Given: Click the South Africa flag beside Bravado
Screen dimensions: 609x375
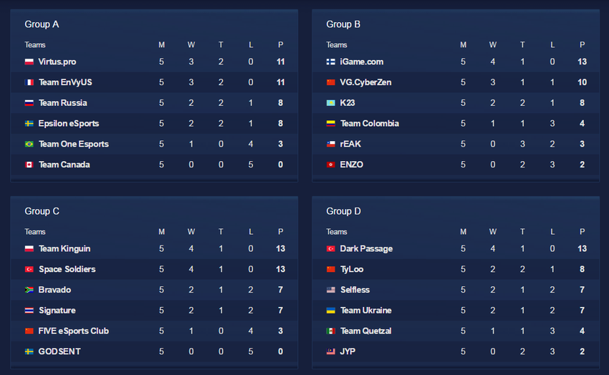Looking at the screenshot, I should [29, 291].
